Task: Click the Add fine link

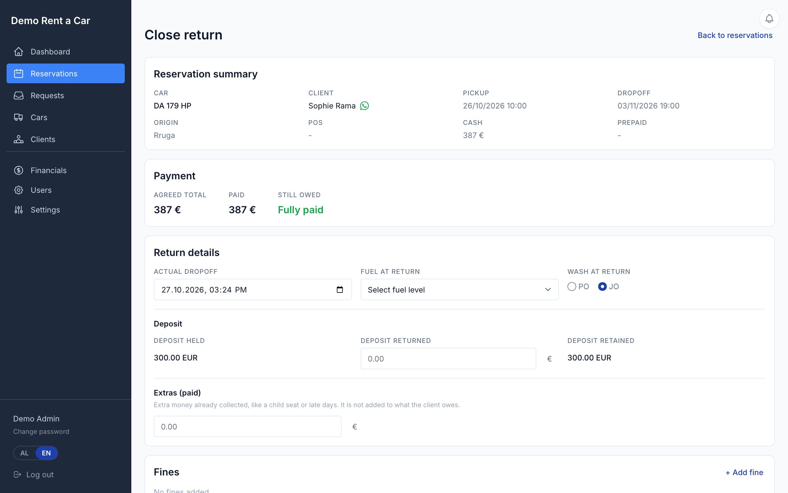Action: tap(744, 472)
